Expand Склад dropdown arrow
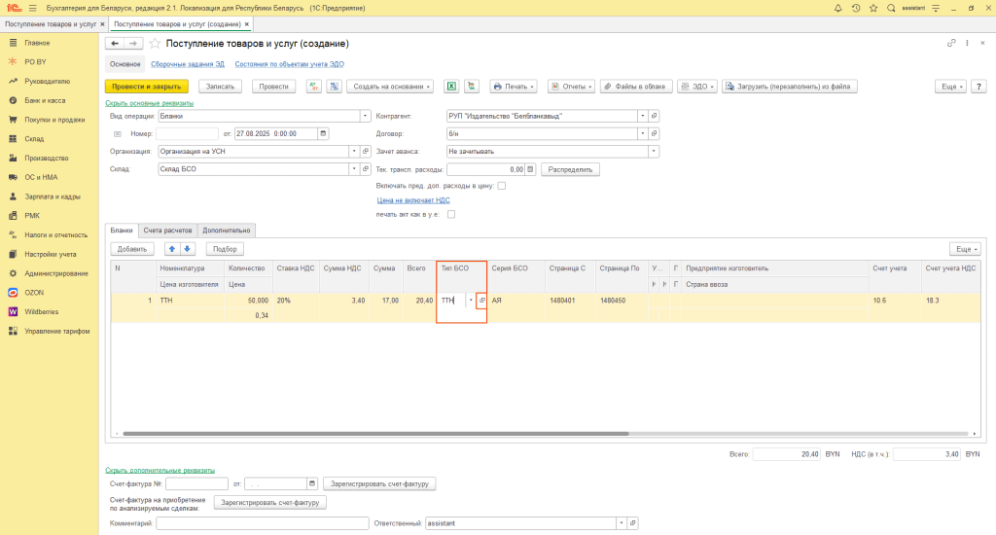Screen dimensions: 996x535 tap(354, 169)
